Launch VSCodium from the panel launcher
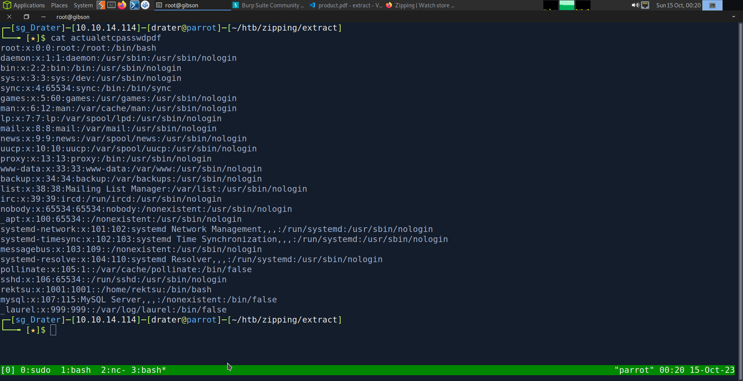Image resolution: width=743 pixels, height=381 pixels. click(145, 5)
